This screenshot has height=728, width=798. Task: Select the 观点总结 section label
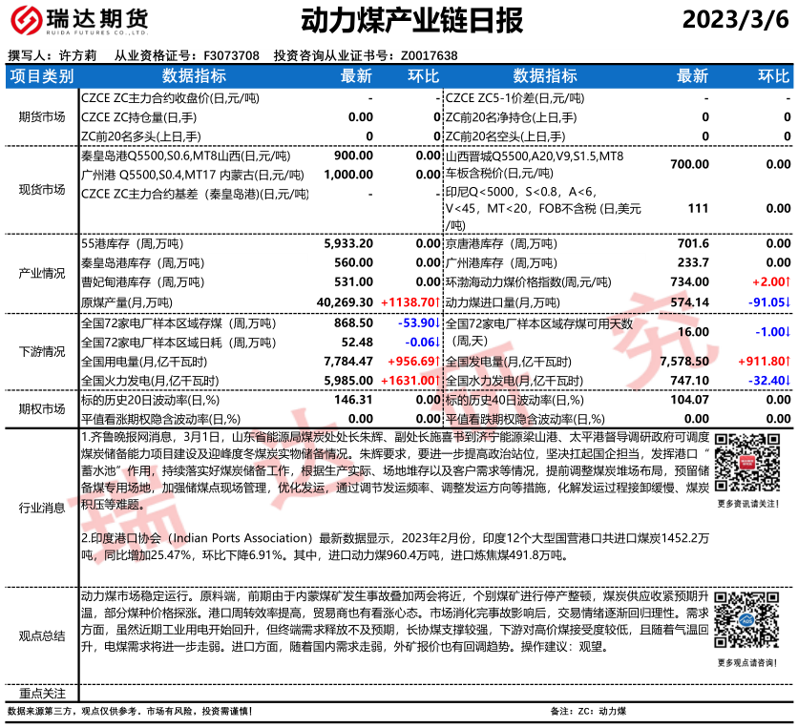(42, 635)
